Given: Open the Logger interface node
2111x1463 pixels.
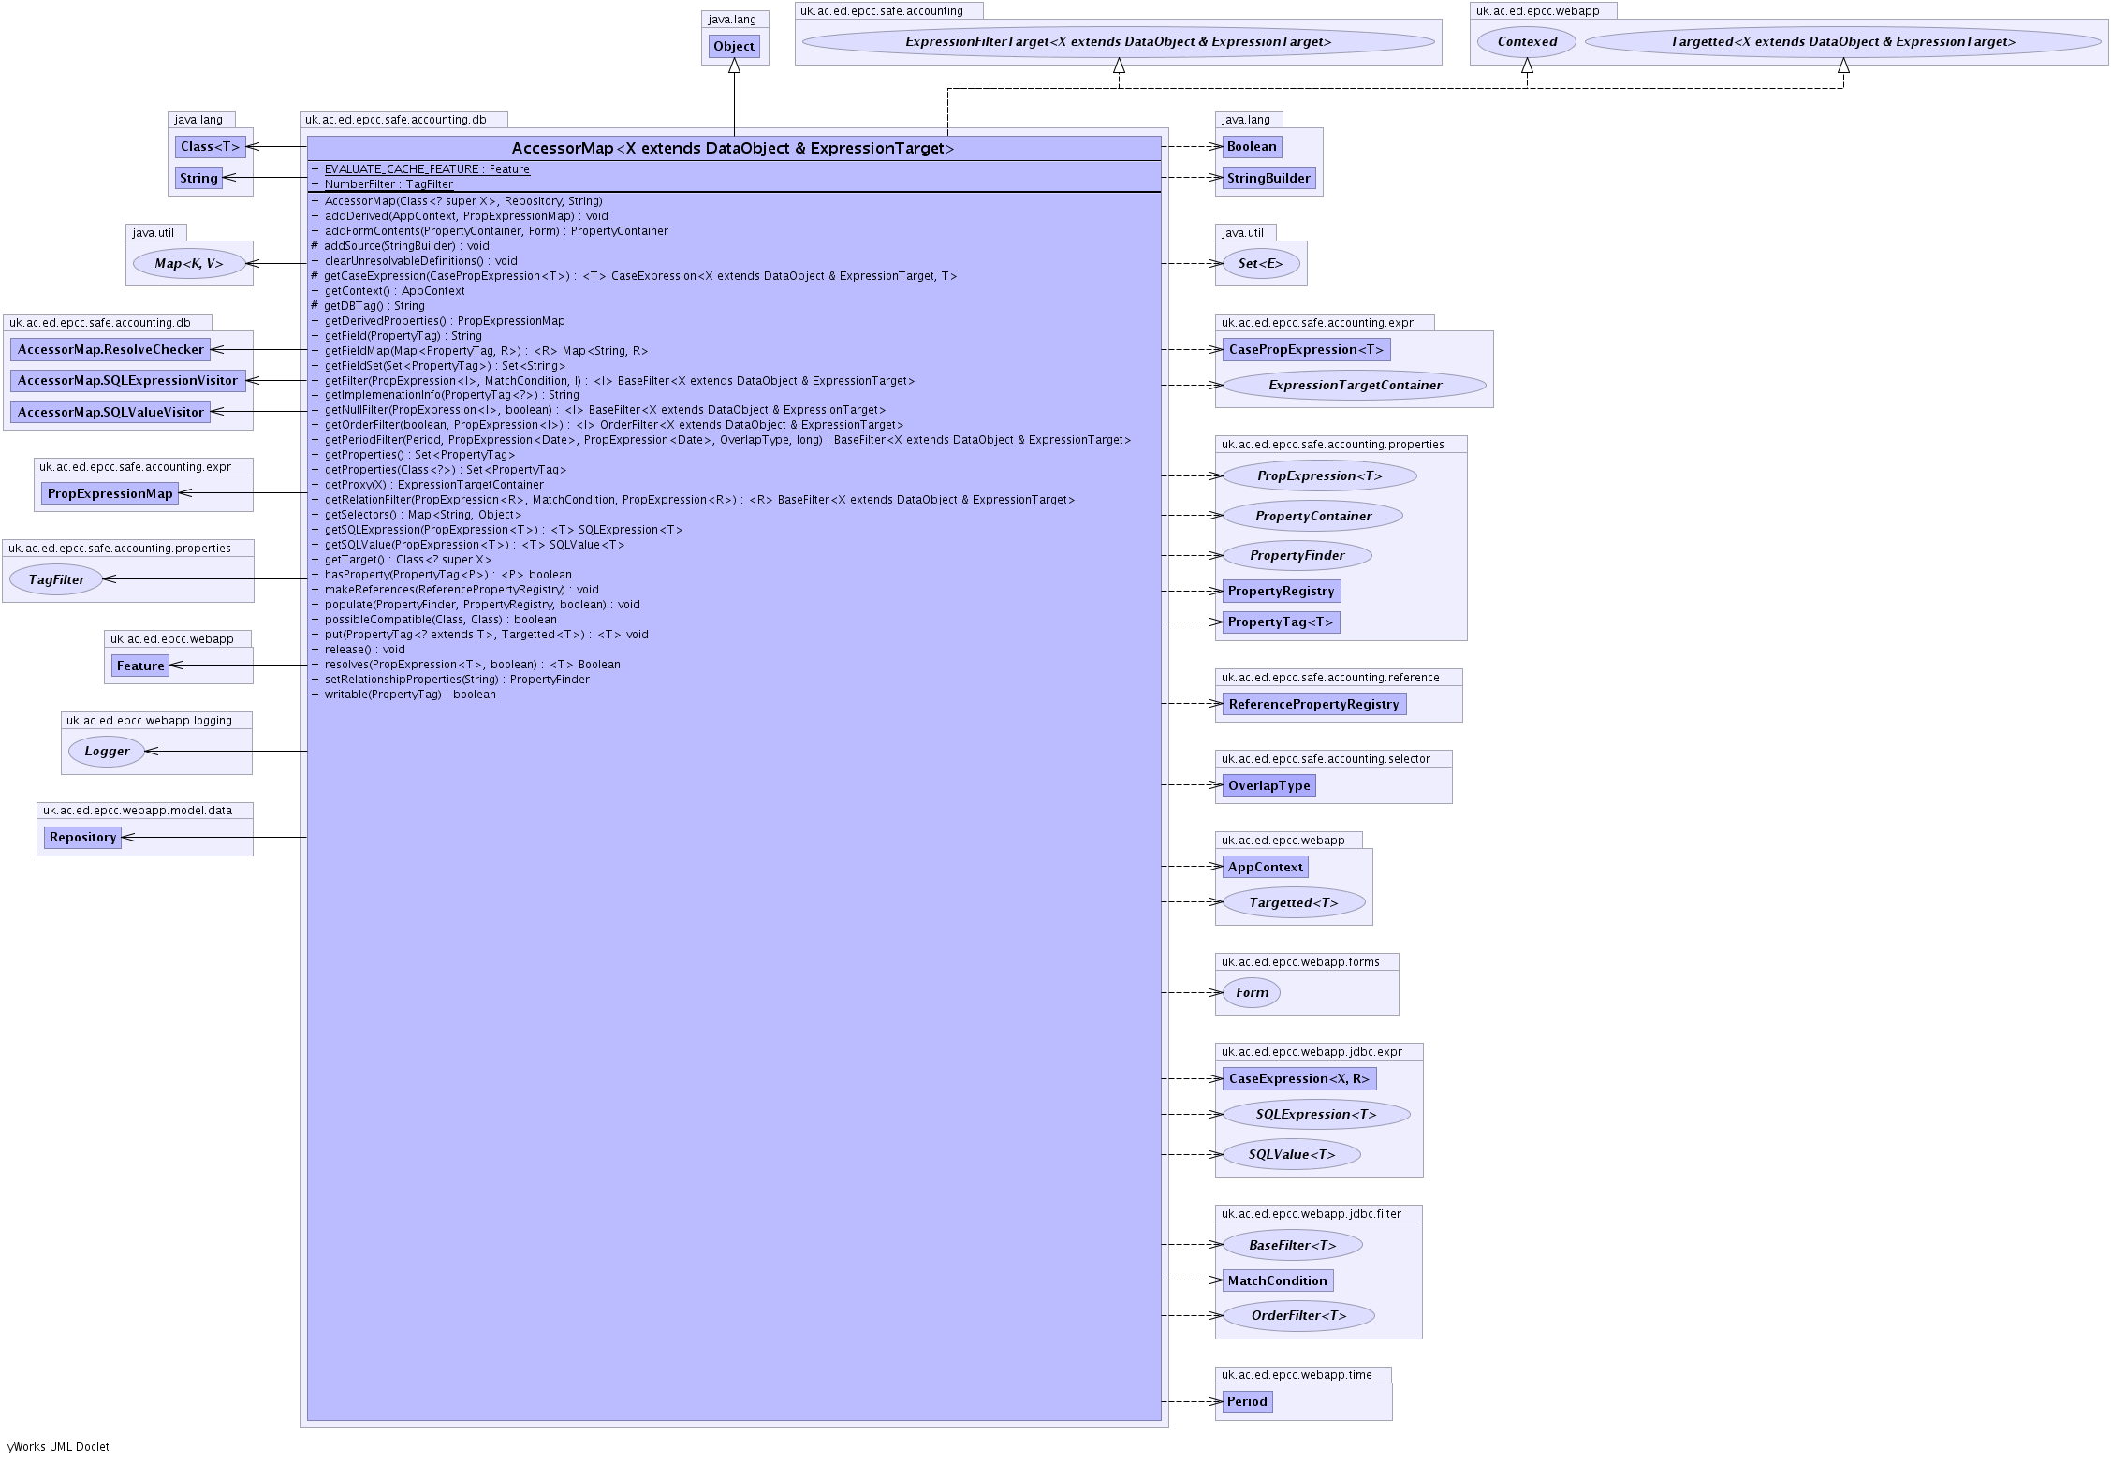Looking at the screenshot, I should coord(107,751).
